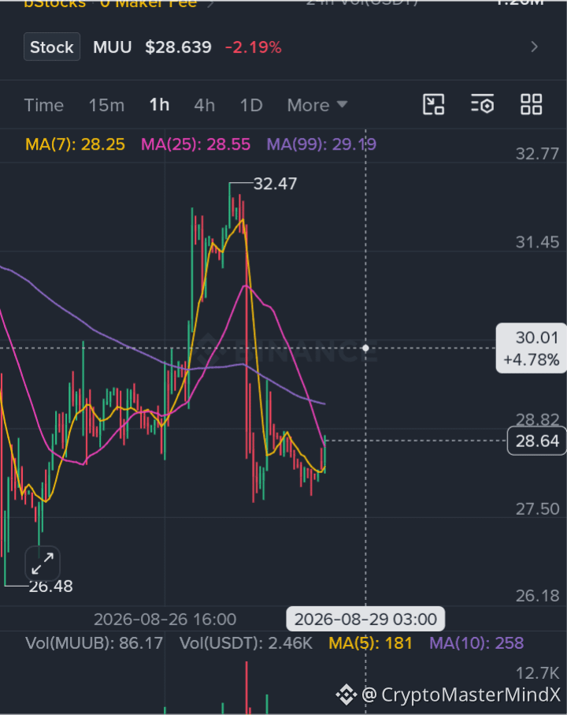Click the 27.50 price axis value
The height and width of the screenshot is (715, 567).
537,509
